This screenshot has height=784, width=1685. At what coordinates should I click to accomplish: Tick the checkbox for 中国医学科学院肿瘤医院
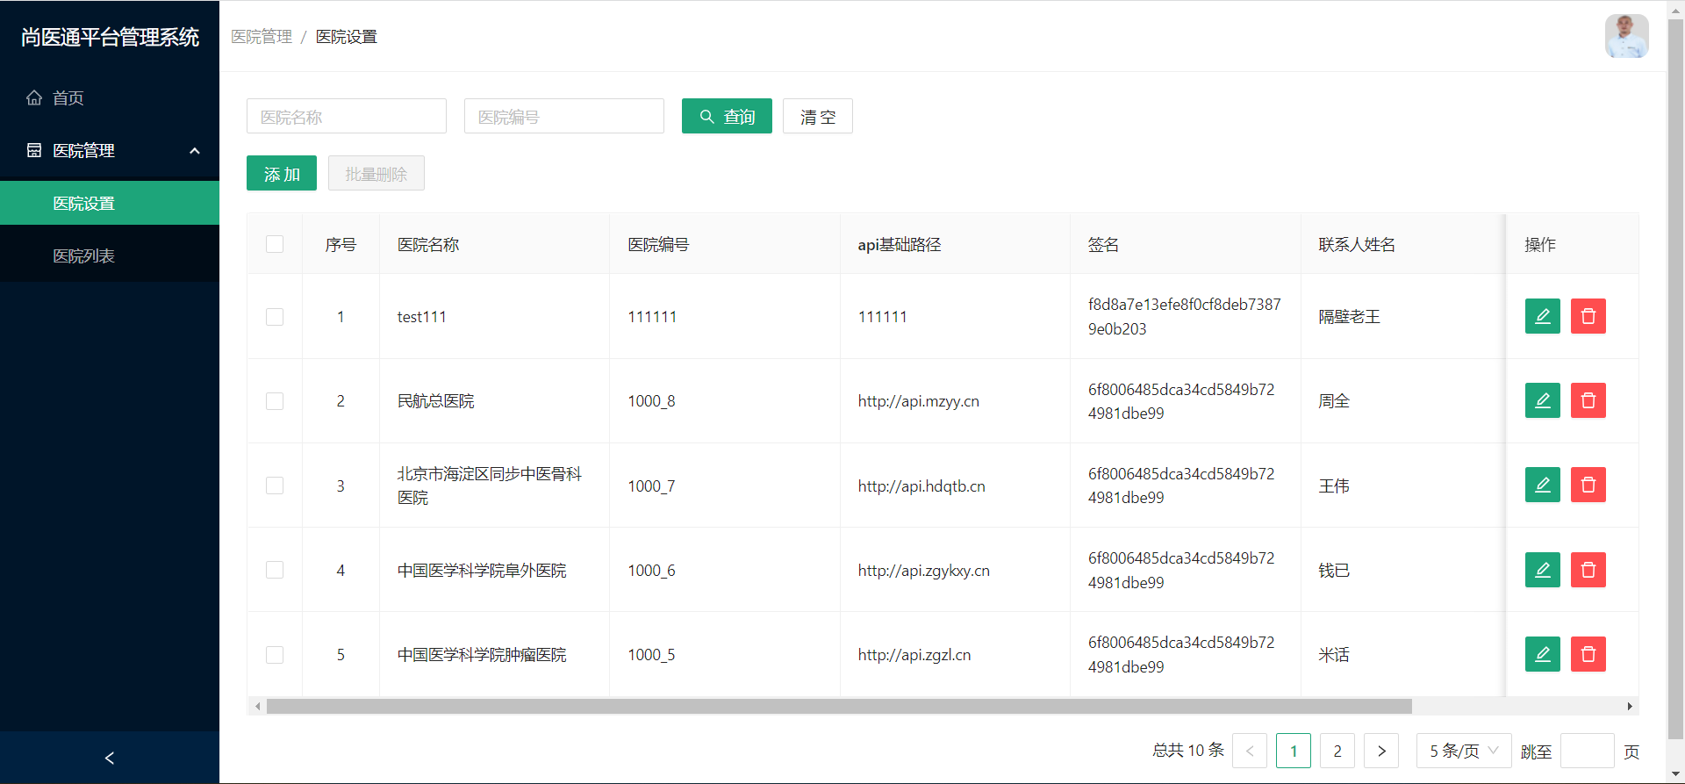[275, 655]
